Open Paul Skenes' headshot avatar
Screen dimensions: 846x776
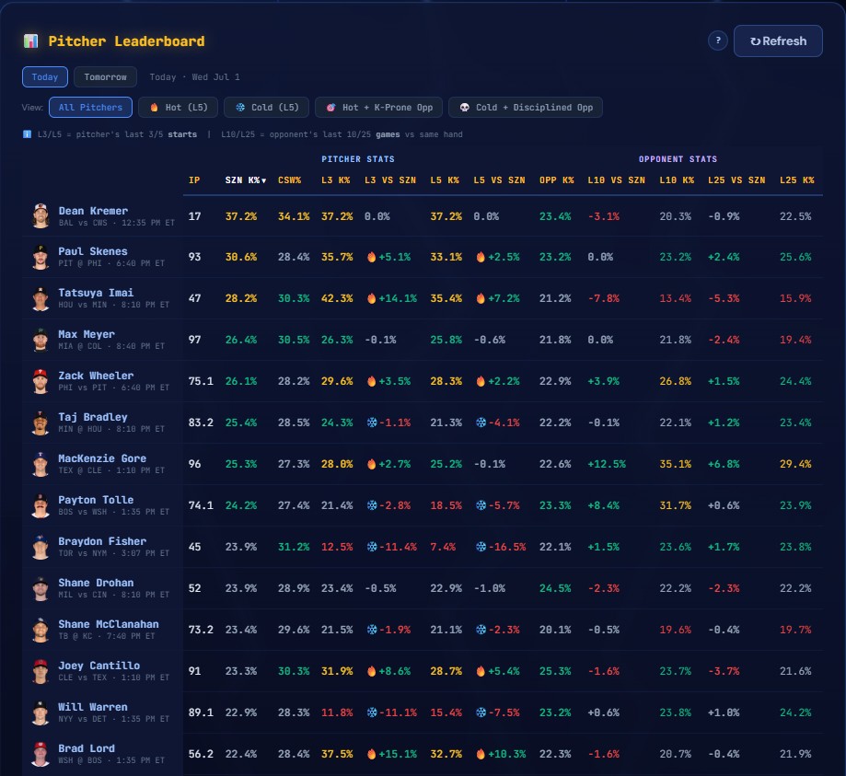(41, 257)
